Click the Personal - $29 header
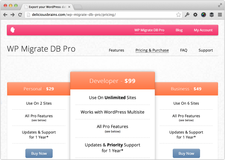Screen dimensions: 225x160 tap(39, 89)
